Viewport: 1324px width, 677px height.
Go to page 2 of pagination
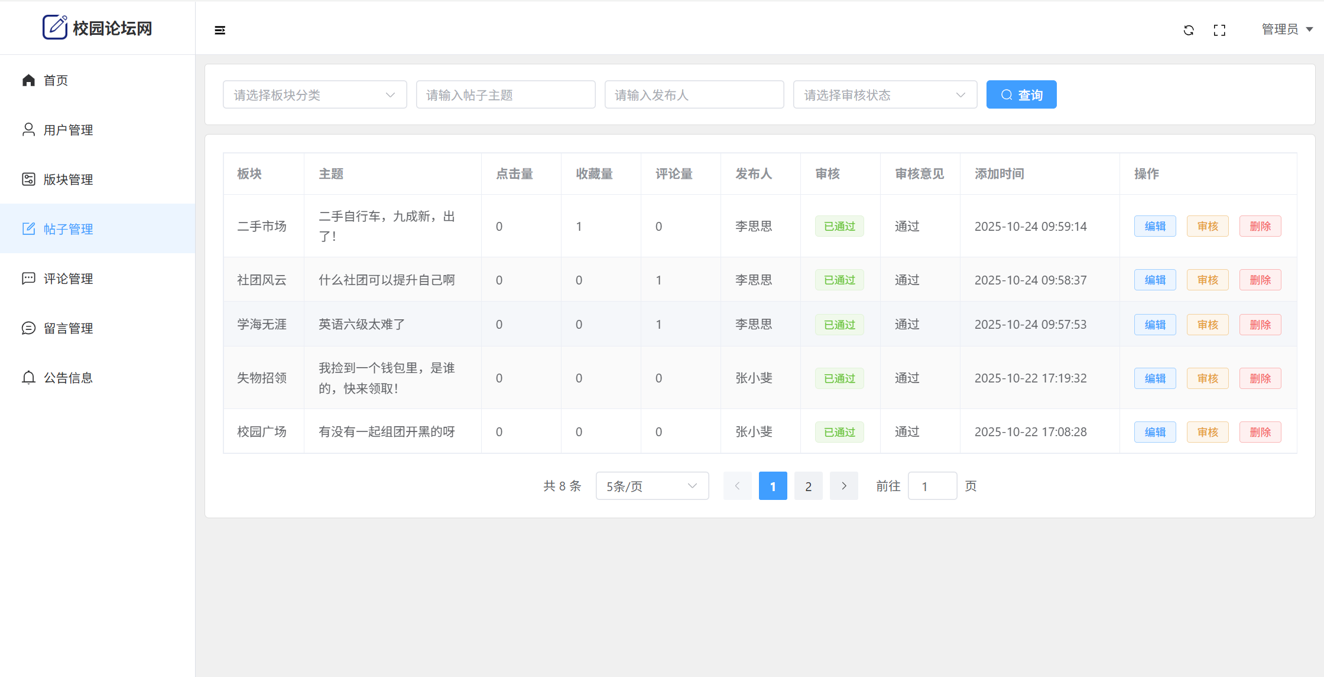808,486
